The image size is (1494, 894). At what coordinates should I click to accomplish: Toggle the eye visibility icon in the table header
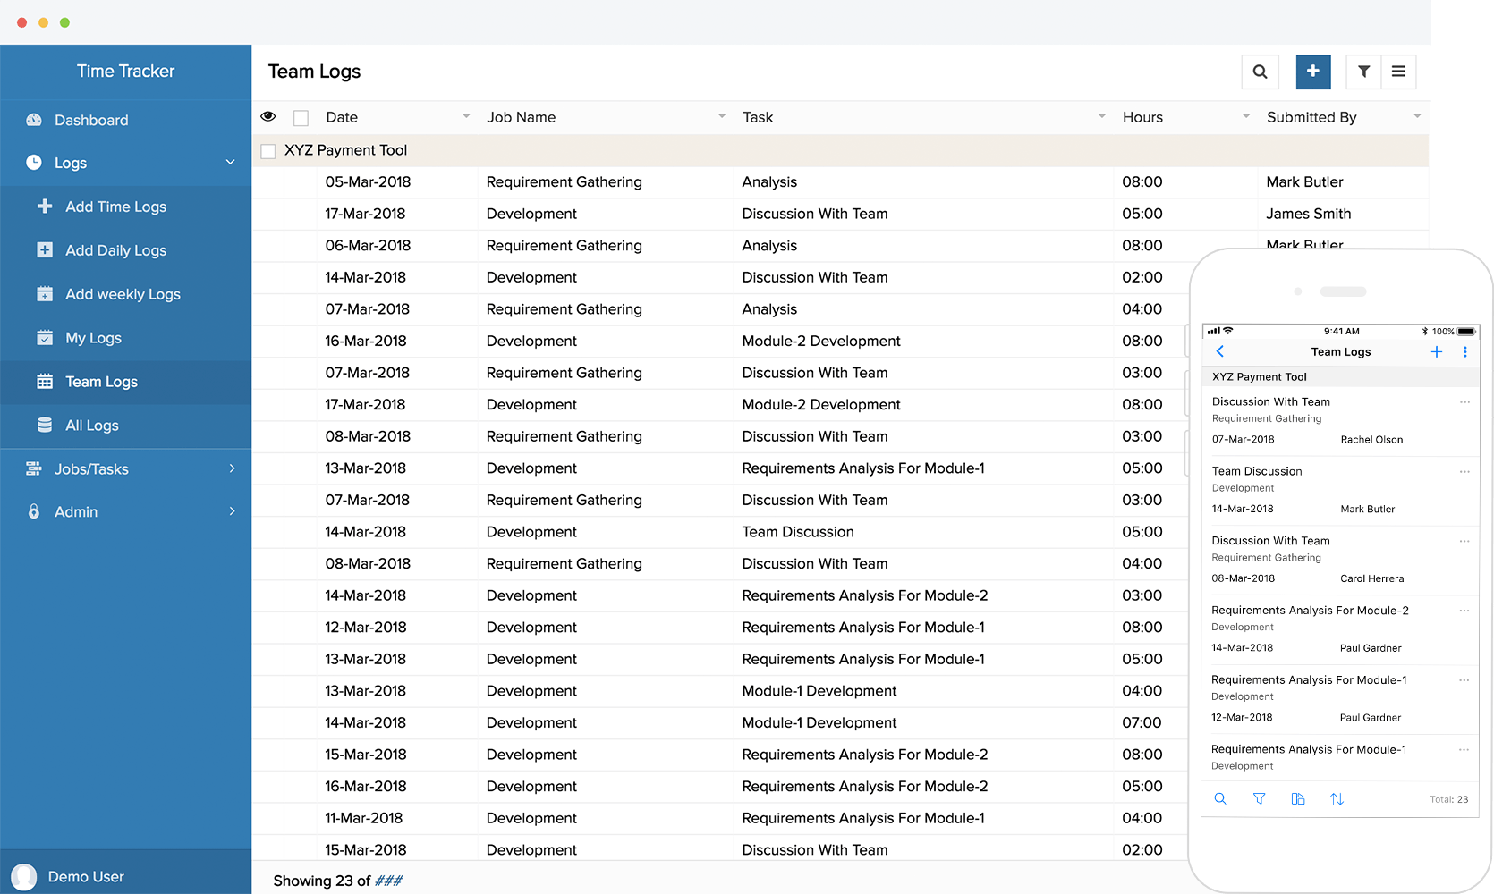click(267, 116)
